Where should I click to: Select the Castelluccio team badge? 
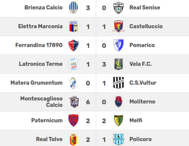(x=118, y=26)
